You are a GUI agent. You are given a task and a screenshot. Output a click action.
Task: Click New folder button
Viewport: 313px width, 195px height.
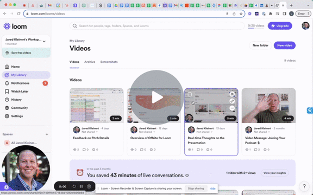(260, 45)
